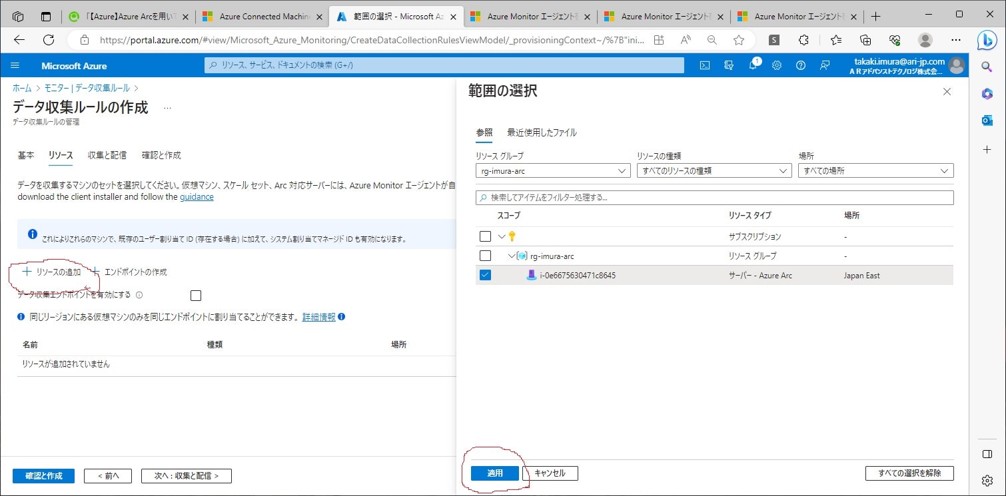Click the read aloud icon in address bar
Image resolution: width=1006 pixels, height=496 pixels.
click(686, 40)
